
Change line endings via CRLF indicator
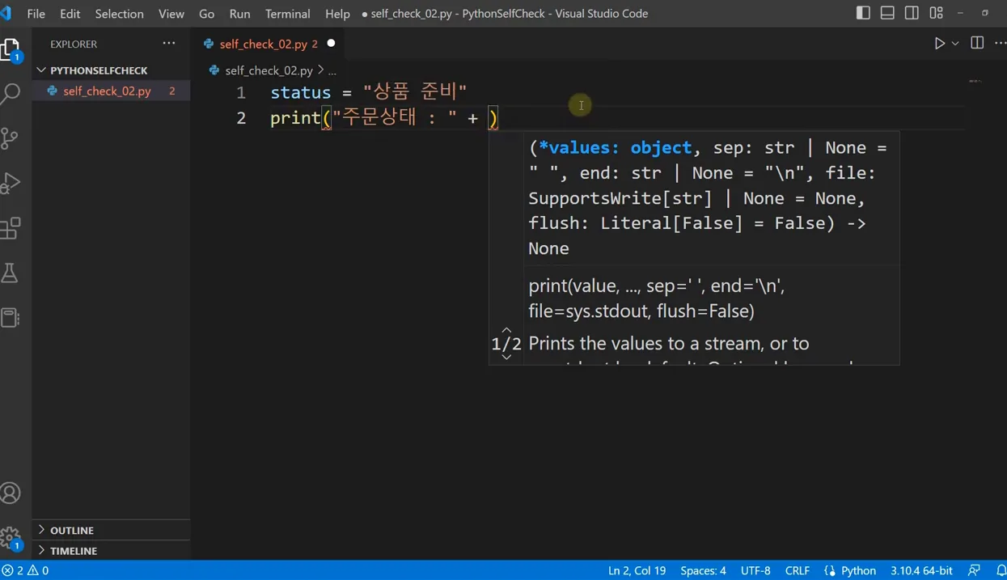coord(797,570)
